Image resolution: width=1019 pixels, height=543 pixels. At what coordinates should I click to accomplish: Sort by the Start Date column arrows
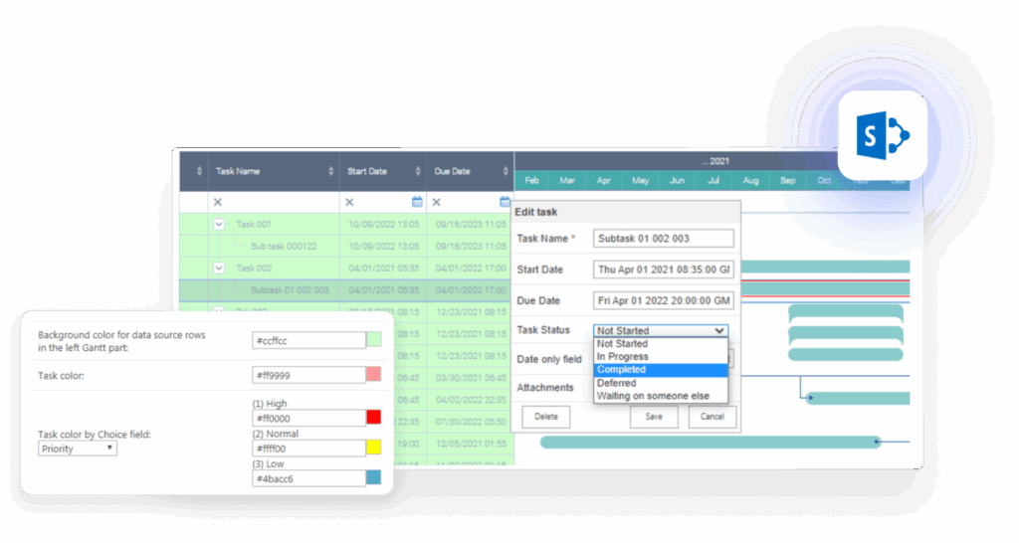tap(418, 171)
